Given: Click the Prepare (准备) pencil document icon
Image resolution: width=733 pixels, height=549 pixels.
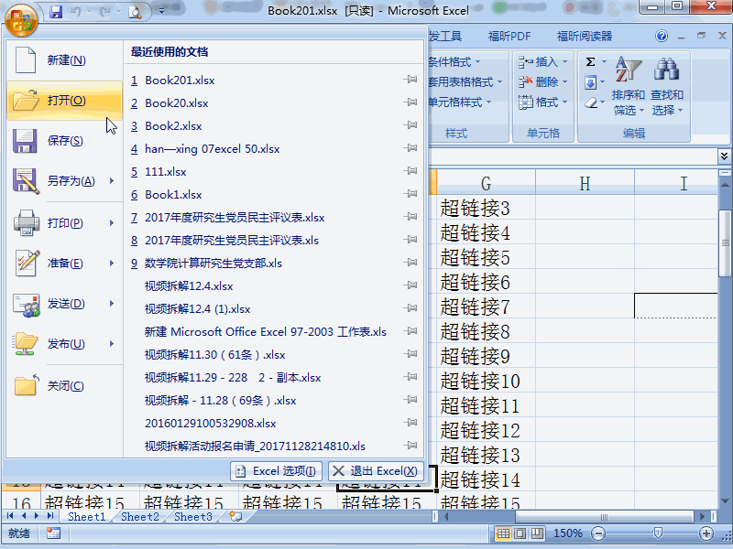Looking at the screenshot, I should [x=27, y=263].
